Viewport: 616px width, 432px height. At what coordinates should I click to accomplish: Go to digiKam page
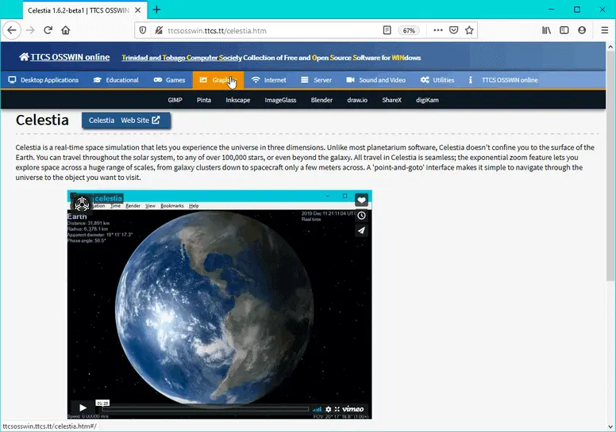pos(427,100)
